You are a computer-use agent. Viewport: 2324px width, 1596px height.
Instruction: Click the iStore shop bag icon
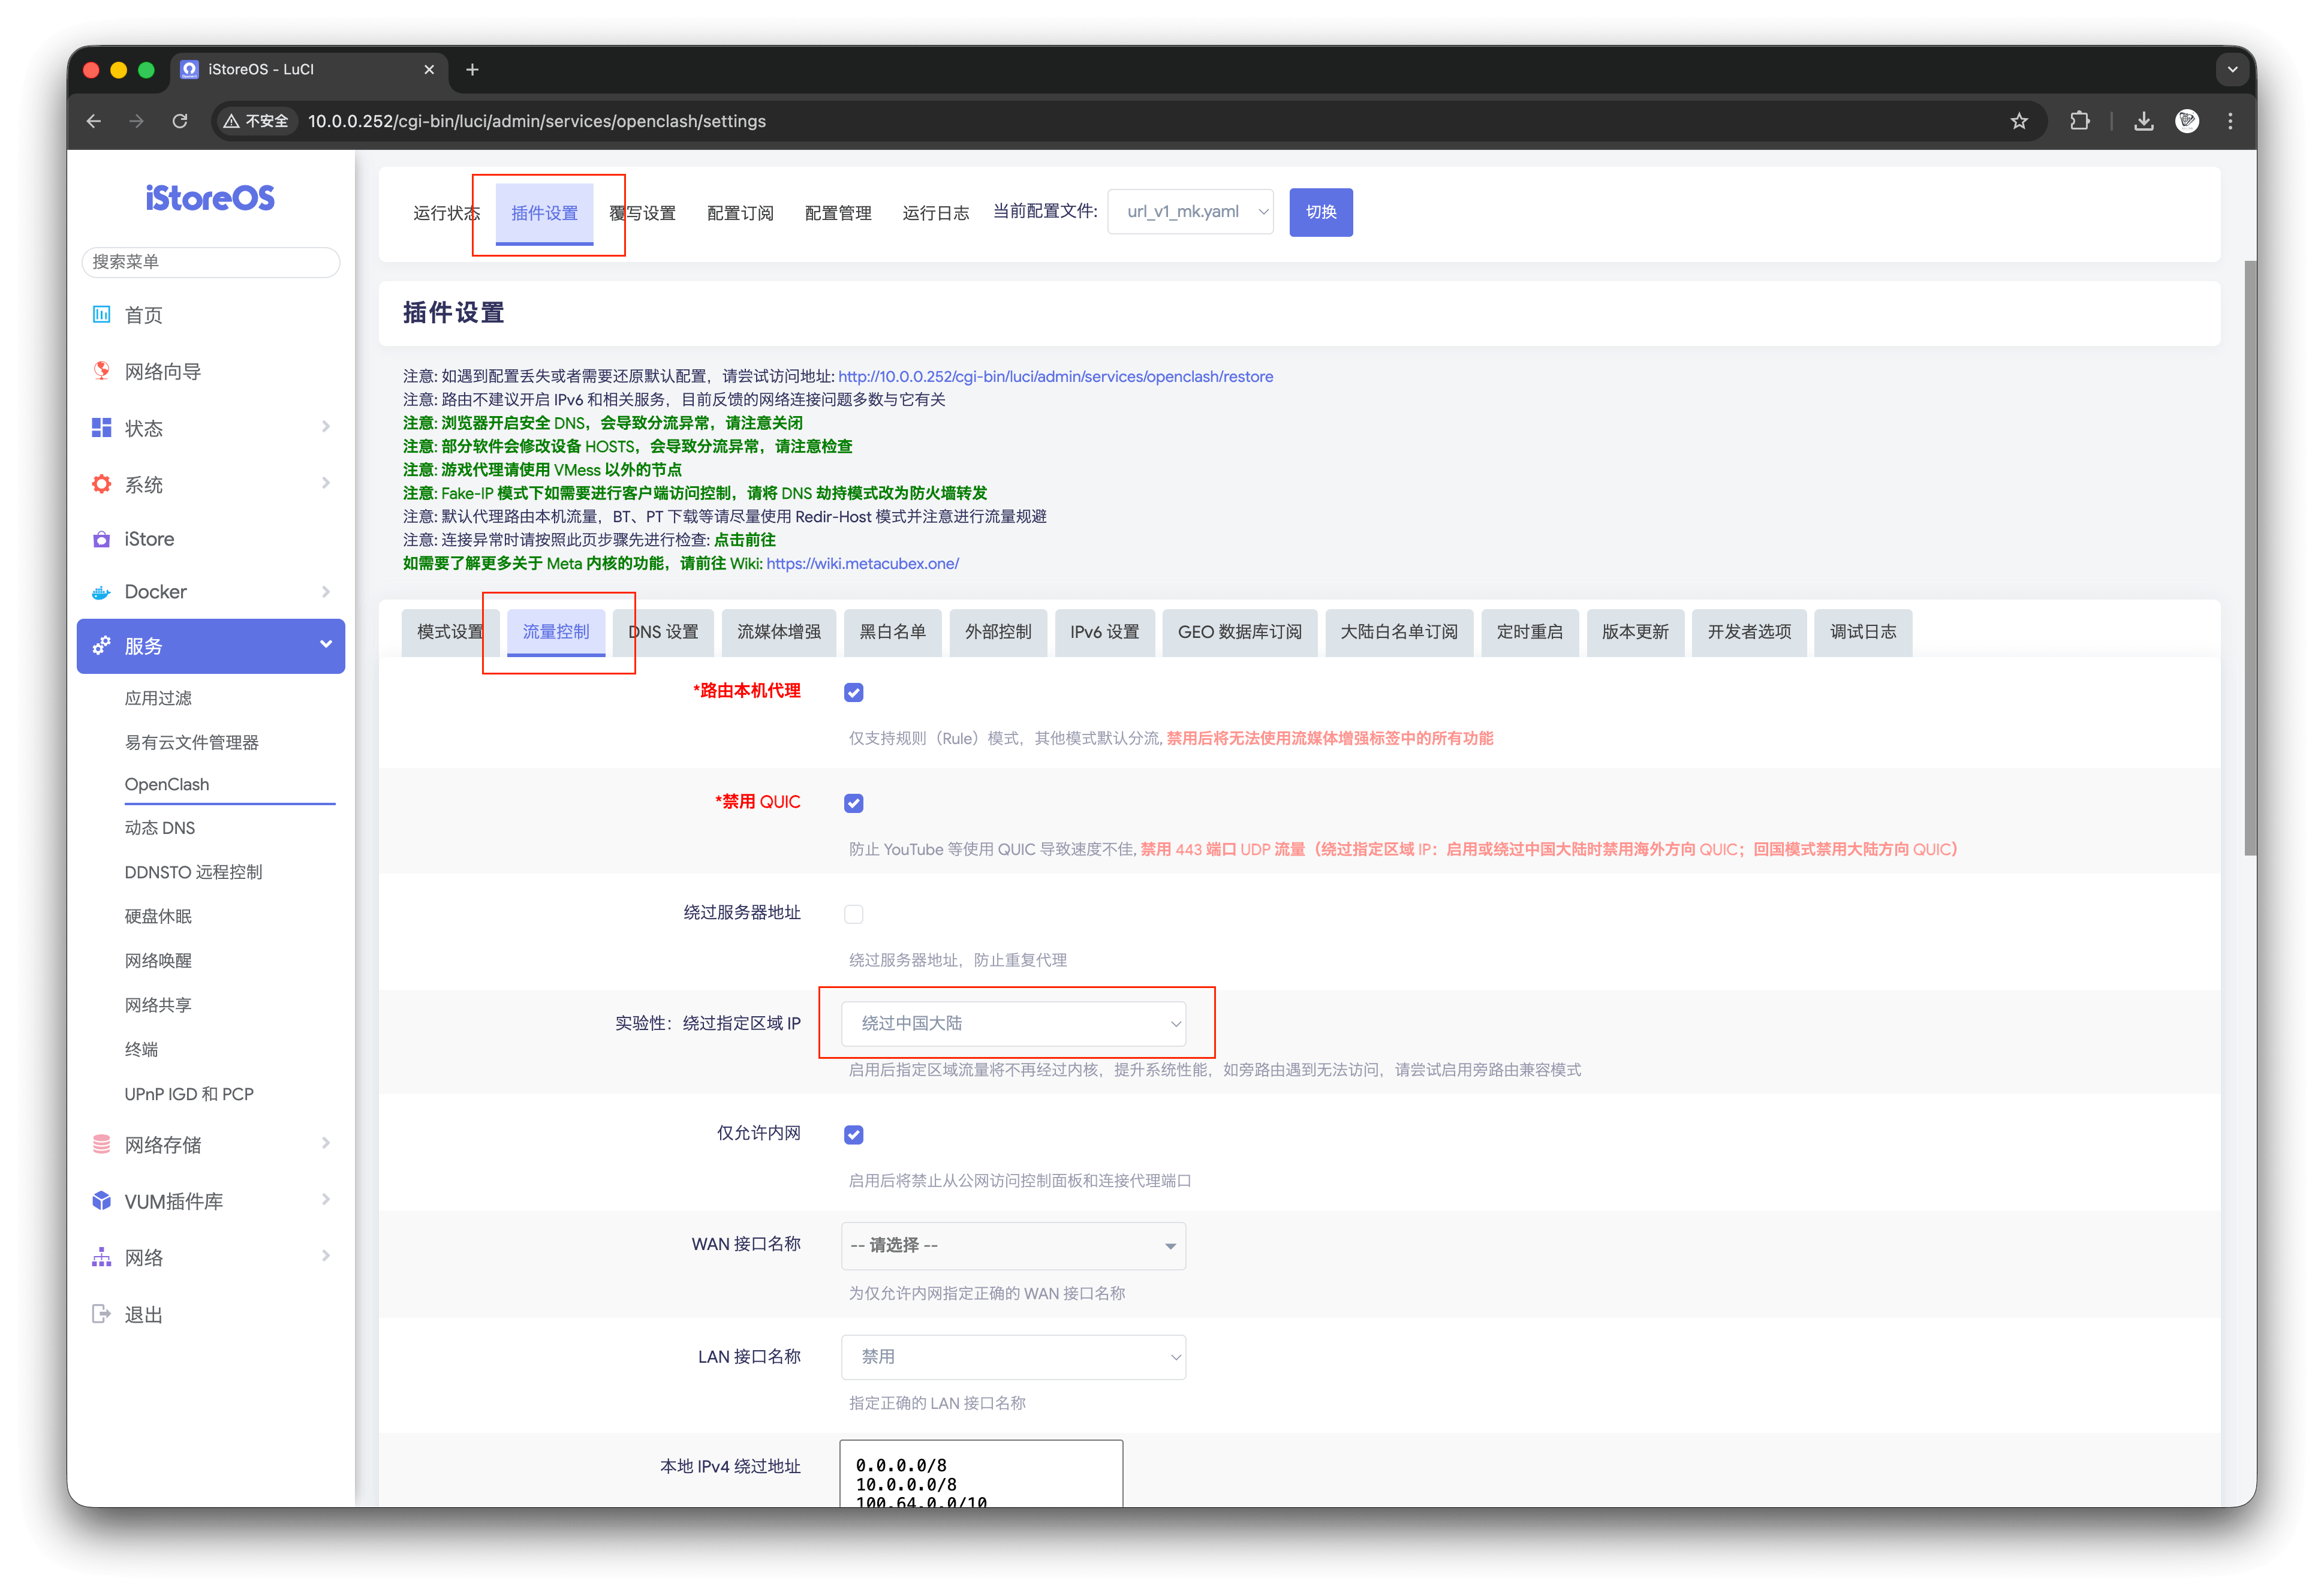click(101, 539)
